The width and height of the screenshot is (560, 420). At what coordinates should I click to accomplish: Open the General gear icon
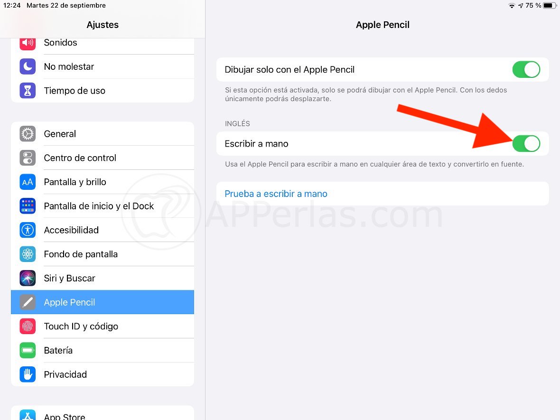28,134
